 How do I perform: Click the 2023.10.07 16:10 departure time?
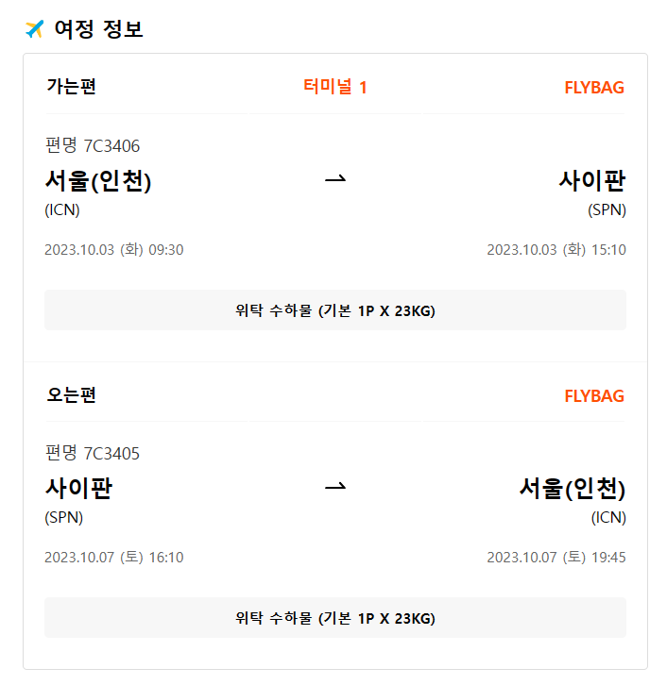[x=114, y=558]
